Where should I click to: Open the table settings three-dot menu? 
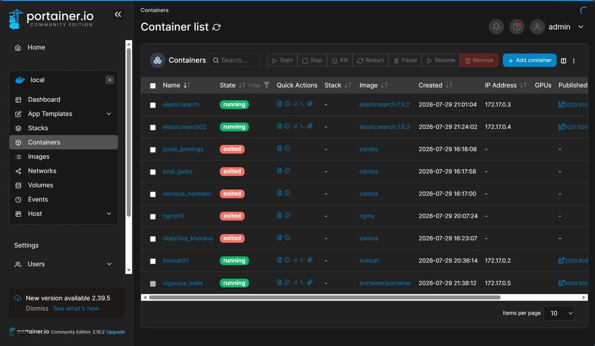574,61
